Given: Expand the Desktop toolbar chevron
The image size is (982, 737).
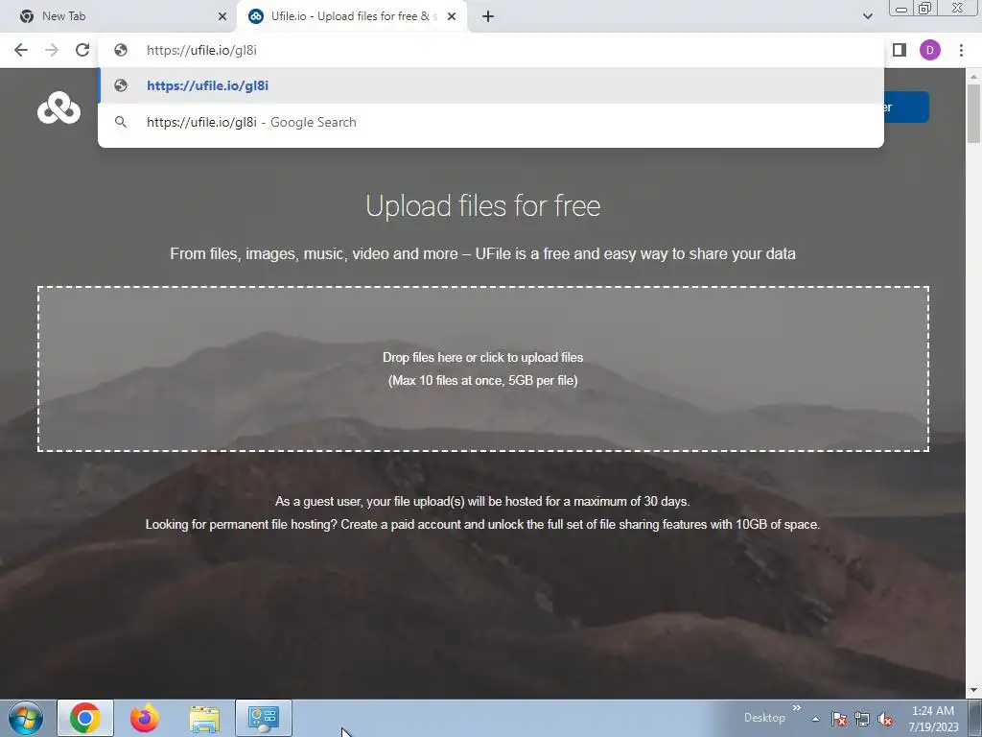Looking at the screenshot, I should [797, 708].
